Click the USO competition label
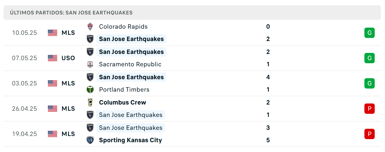385x152 pixels. click(68, 58)
